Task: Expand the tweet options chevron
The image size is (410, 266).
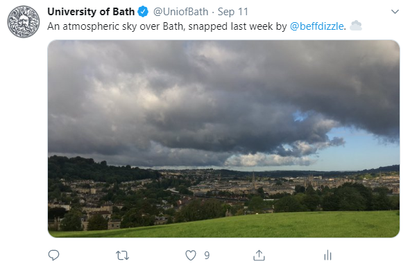Action: [x=395, y=12]
